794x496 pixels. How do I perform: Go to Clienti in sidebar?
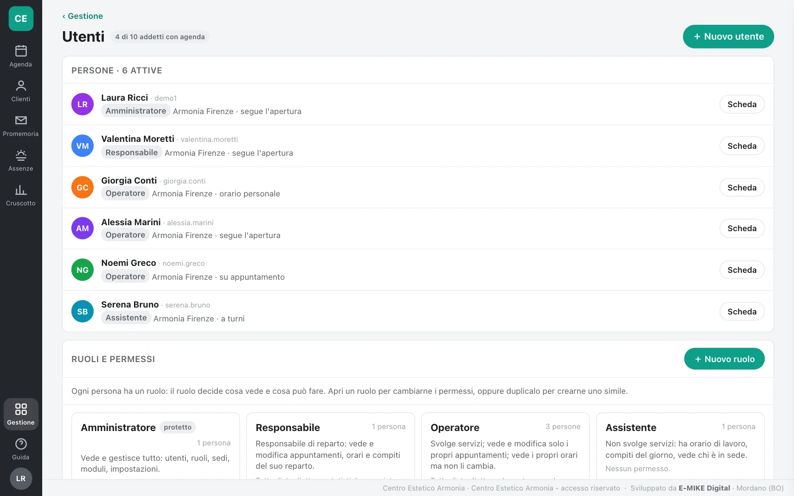21,91
